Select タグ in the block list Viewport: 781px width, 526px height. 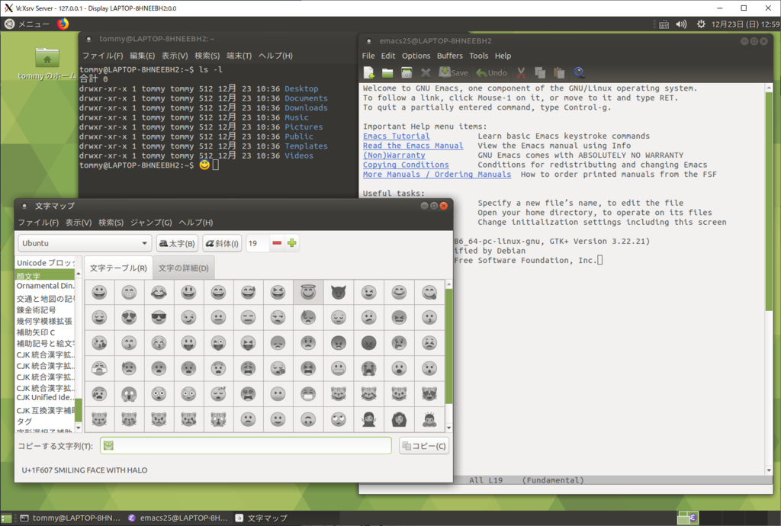(45, 422)
